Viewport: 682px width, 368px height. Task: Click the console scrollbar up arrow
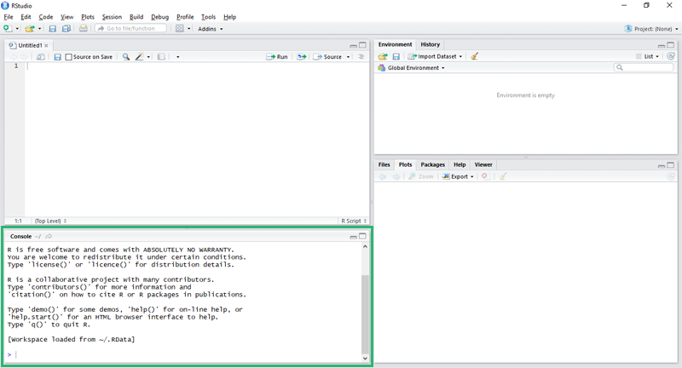[365, 246]
